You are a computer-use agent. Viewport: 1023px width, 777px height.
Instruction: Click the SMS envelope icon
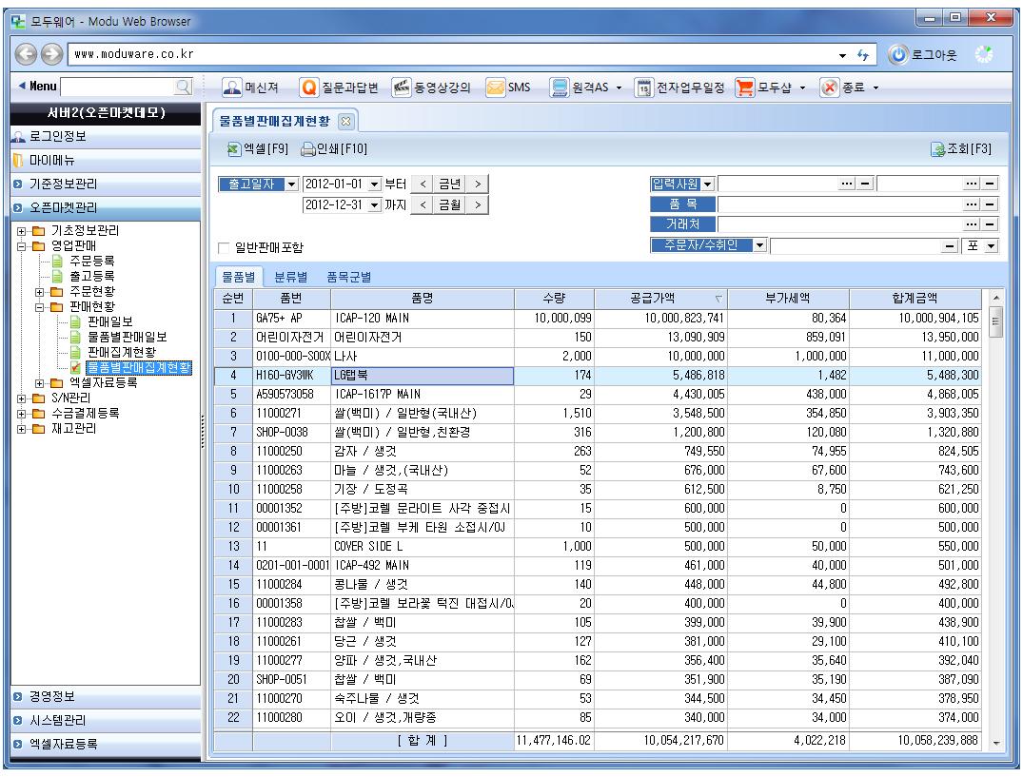pyautogui.click(x=496, y=88)
